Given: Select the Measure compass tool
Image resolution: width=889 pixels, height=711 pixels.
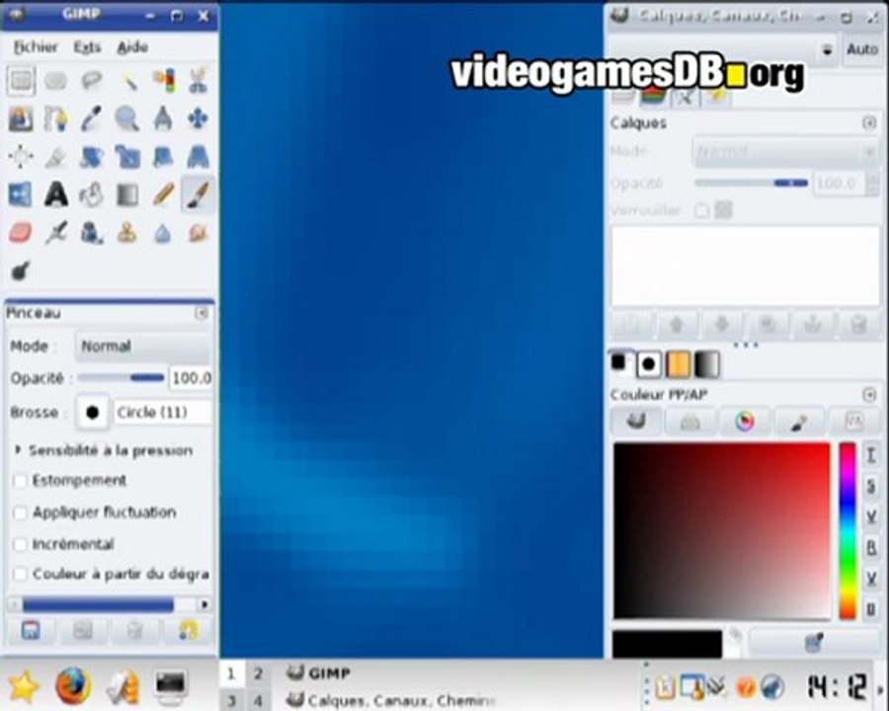Looking at the screenshot, I should pyautogui.click(x=163, y=119).
